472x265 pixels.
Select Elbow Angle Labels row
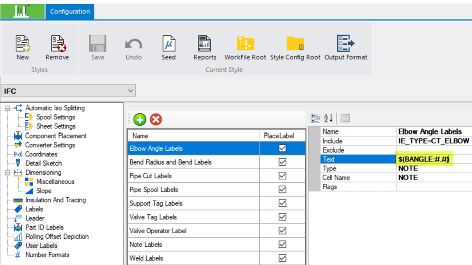tap(193, 148)
